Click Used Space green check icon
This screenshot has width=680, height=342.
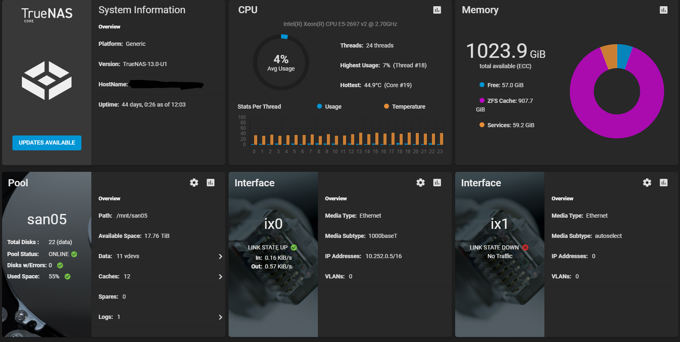tap(67, 277)
